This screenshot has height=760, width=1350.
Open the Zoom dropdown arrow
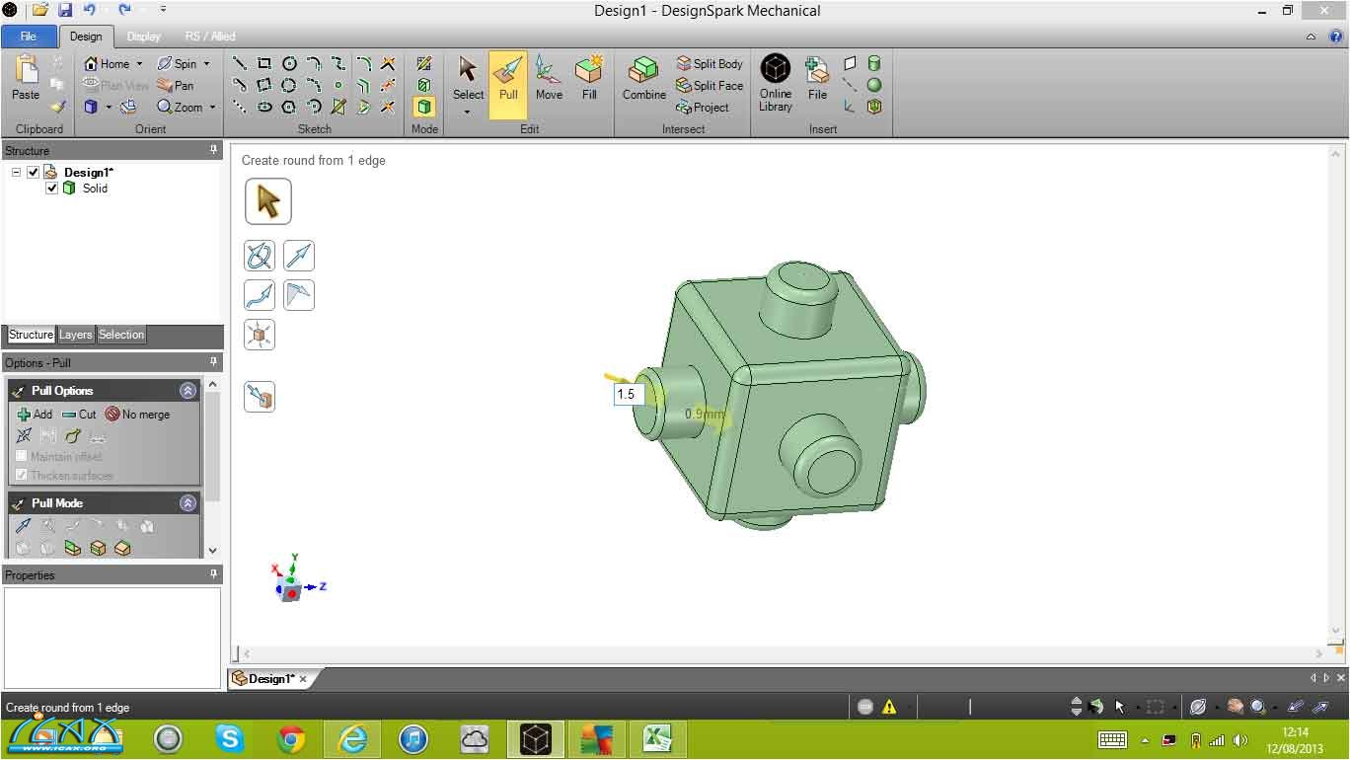coord(212,108)
